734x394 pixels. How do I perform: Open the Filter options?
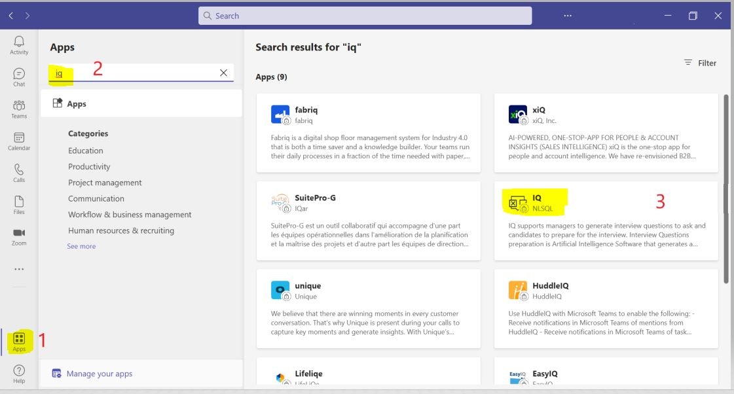pyautogui.click(x=700, y=63)
